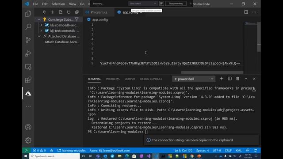The image size is (283, 159).
Task: Click the chat icon in the presenting bar
Action: [161, 4]
